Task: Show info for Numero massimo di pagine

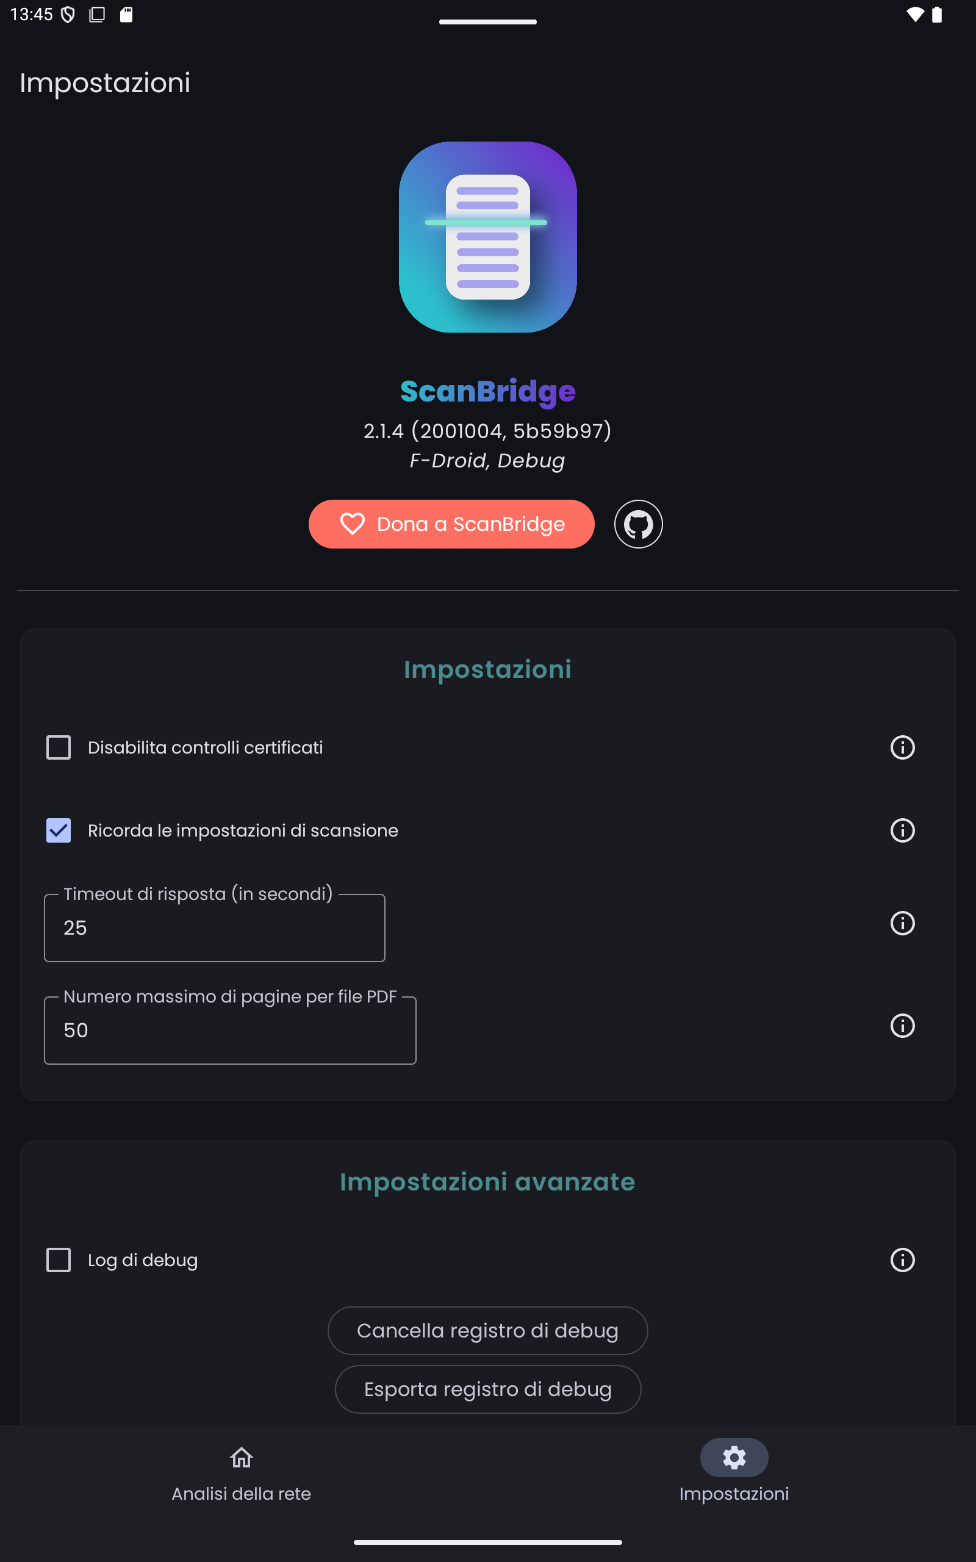Action: click(902, 1026)
